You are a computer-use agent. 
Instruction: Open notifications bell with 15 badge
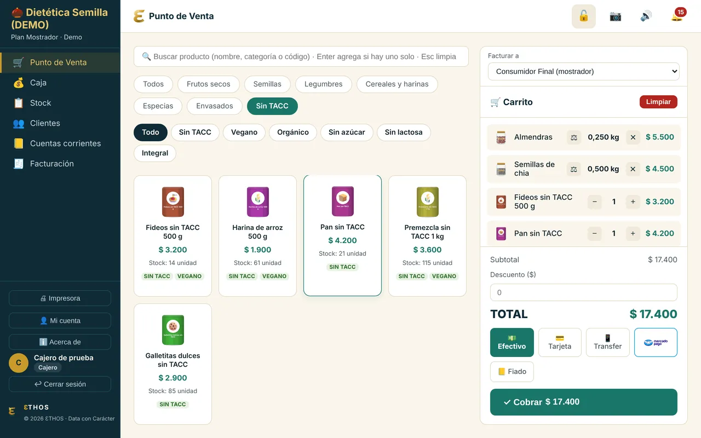point(677,16)
